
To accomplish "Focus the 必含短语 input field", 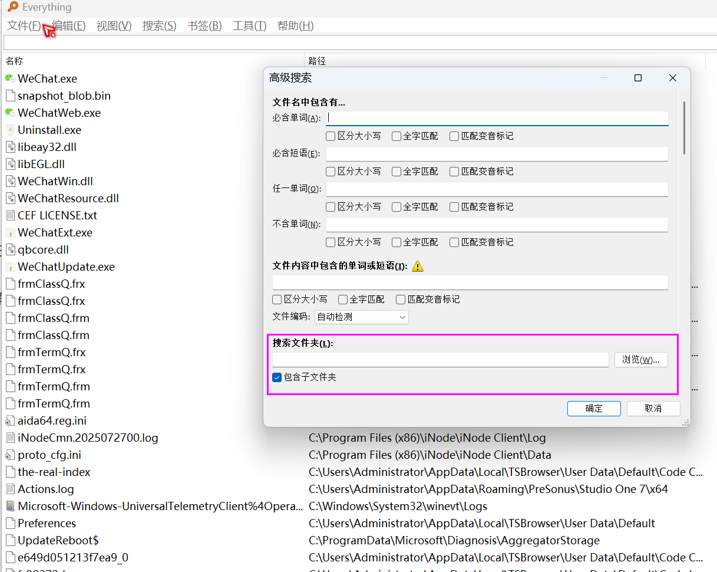I will tap(497, 154).
